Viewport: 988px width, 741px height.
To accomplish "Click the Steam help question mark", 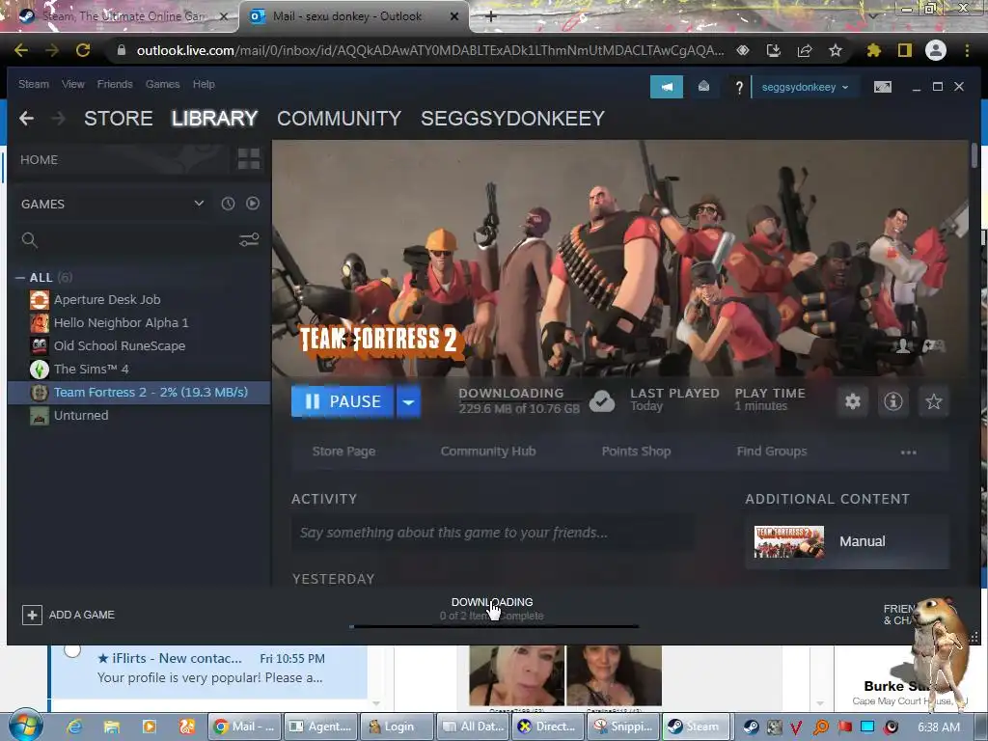I will point(739,87).
